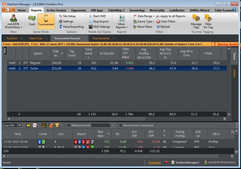
Task: Close the Position report tab
Action: pyautogui.click(x=22, y=39)
